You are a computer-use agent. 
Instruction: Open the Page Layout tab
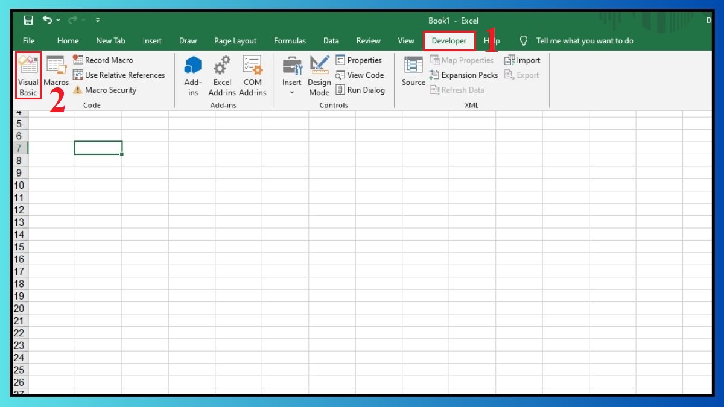click(x=235, y=40)
